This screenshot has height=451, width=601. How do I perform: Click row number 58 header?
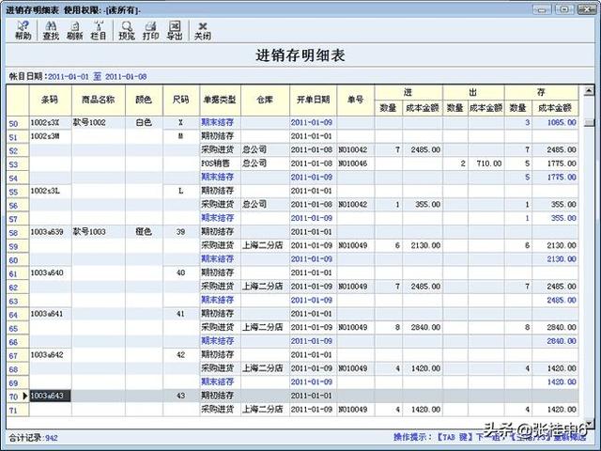point(13,233)
